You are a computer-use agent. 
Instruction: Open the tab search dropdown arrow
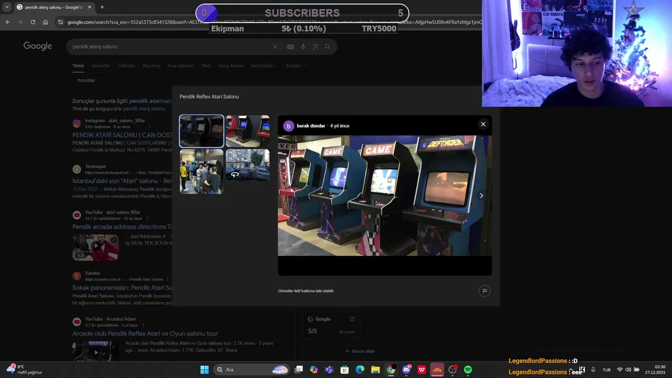click(7, 7)
